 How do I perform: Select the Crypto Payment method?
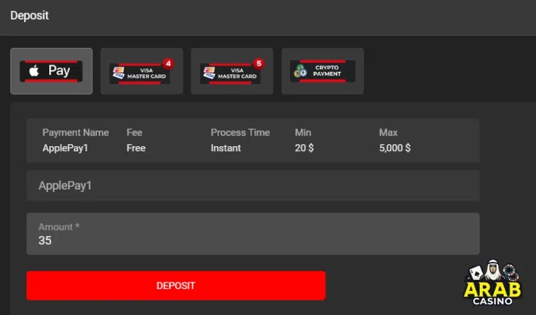tap(323, 71)
